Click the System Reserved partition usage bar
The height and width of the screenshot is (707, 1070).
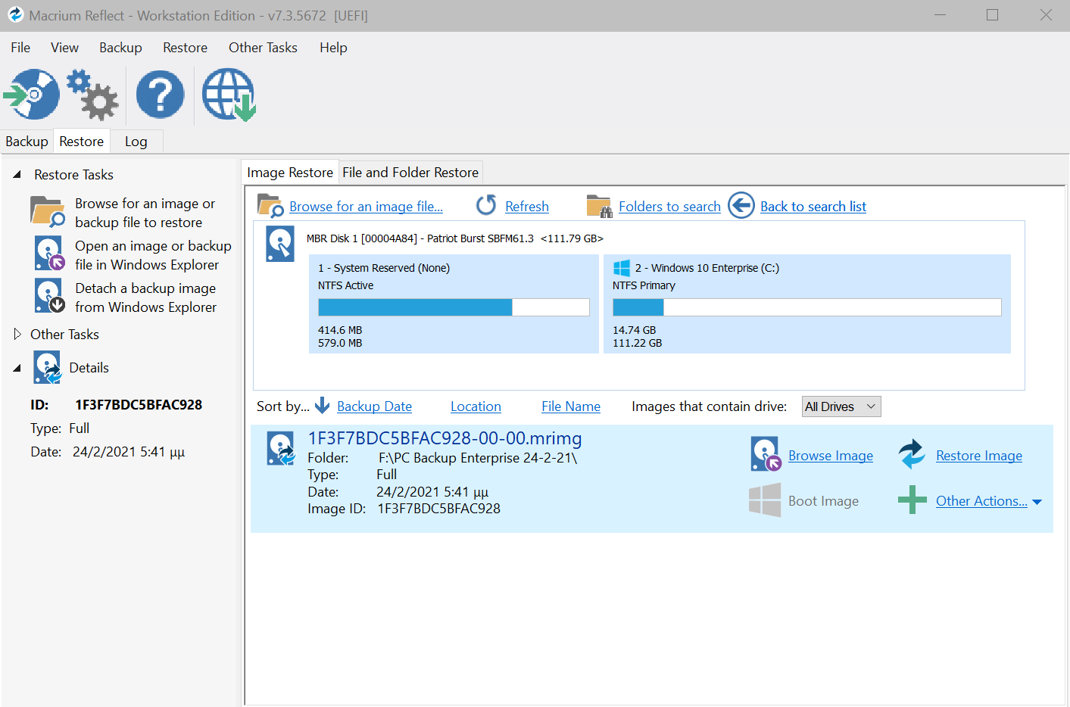pos(454,307)
